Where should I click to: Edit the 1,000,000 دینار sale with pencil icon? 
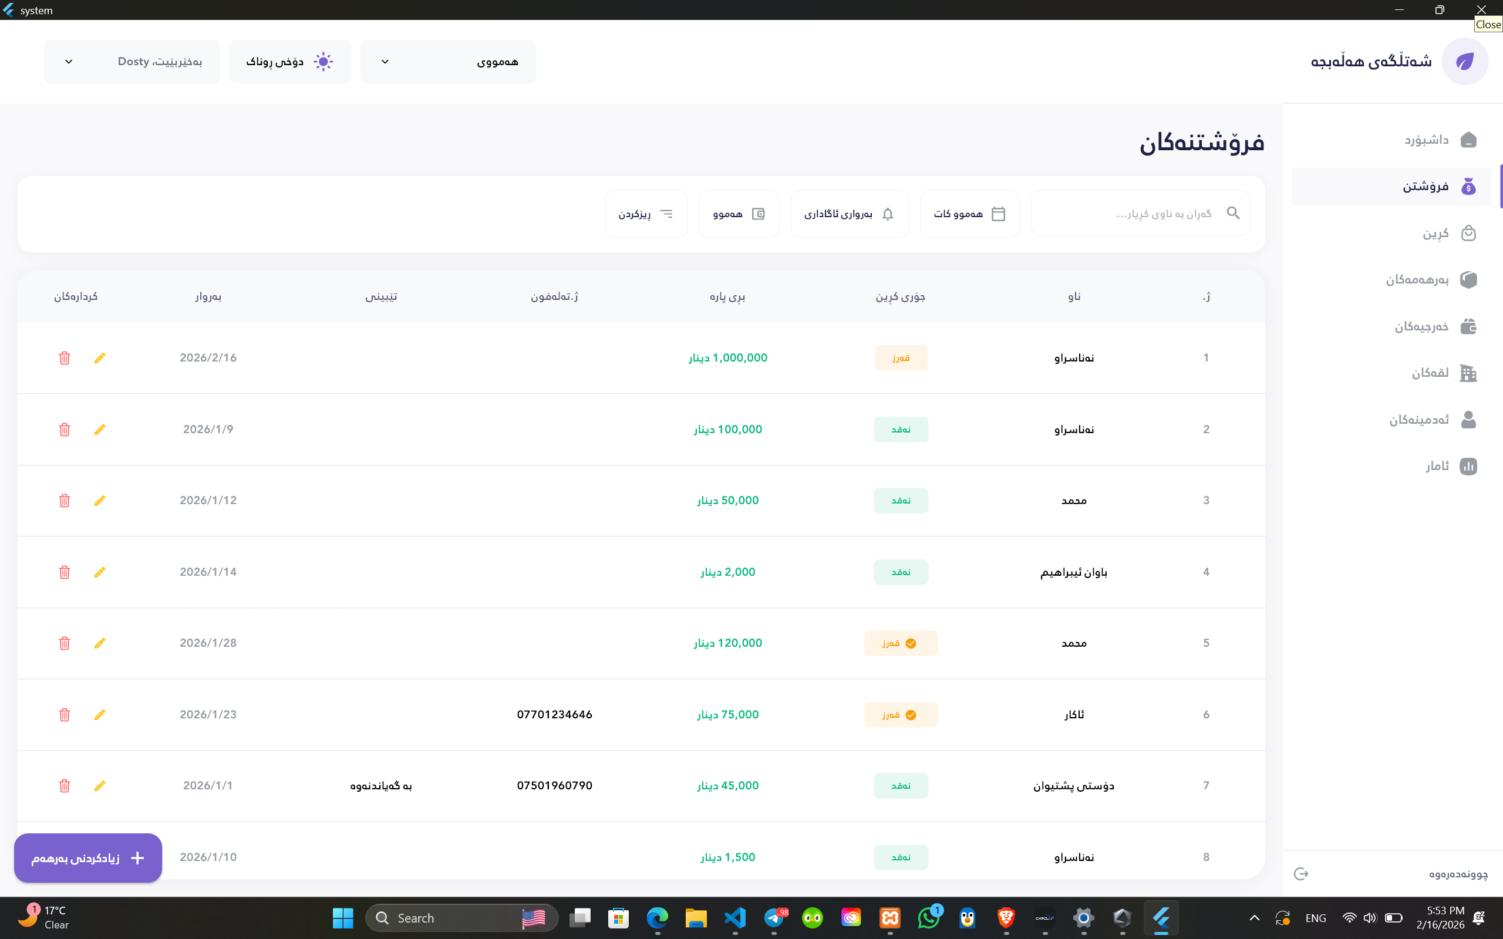click(x=99, y=358)
